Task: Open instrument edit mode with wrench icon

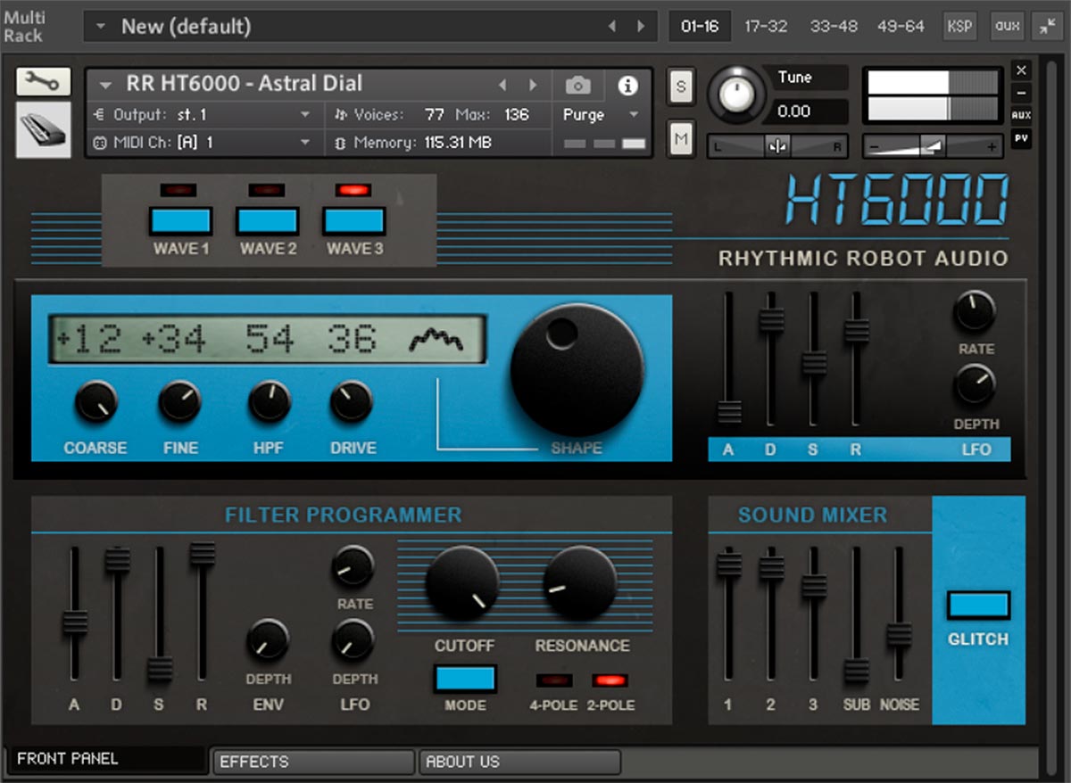Action: point(43,82)
